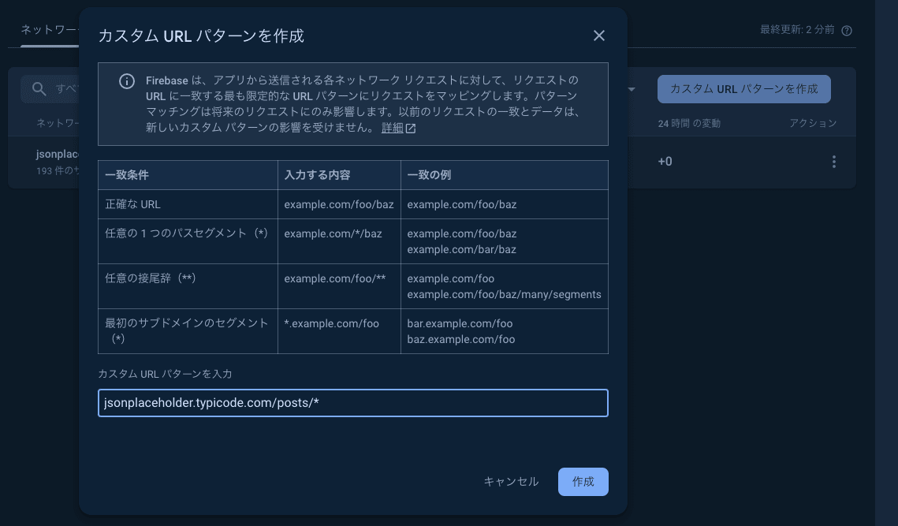Click the アクション column header
The image size is (898, 526).
(813, 123)
